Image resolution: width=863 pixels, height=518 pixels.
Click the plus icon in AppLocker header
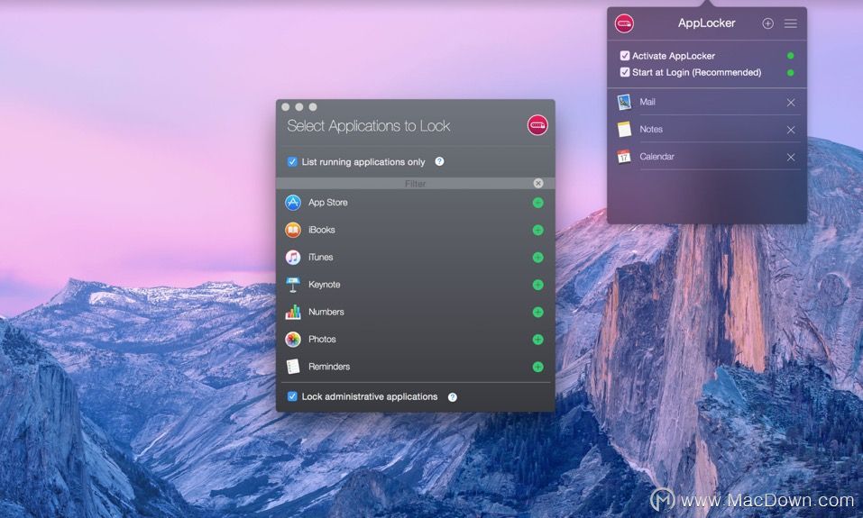tap(767, 23)
